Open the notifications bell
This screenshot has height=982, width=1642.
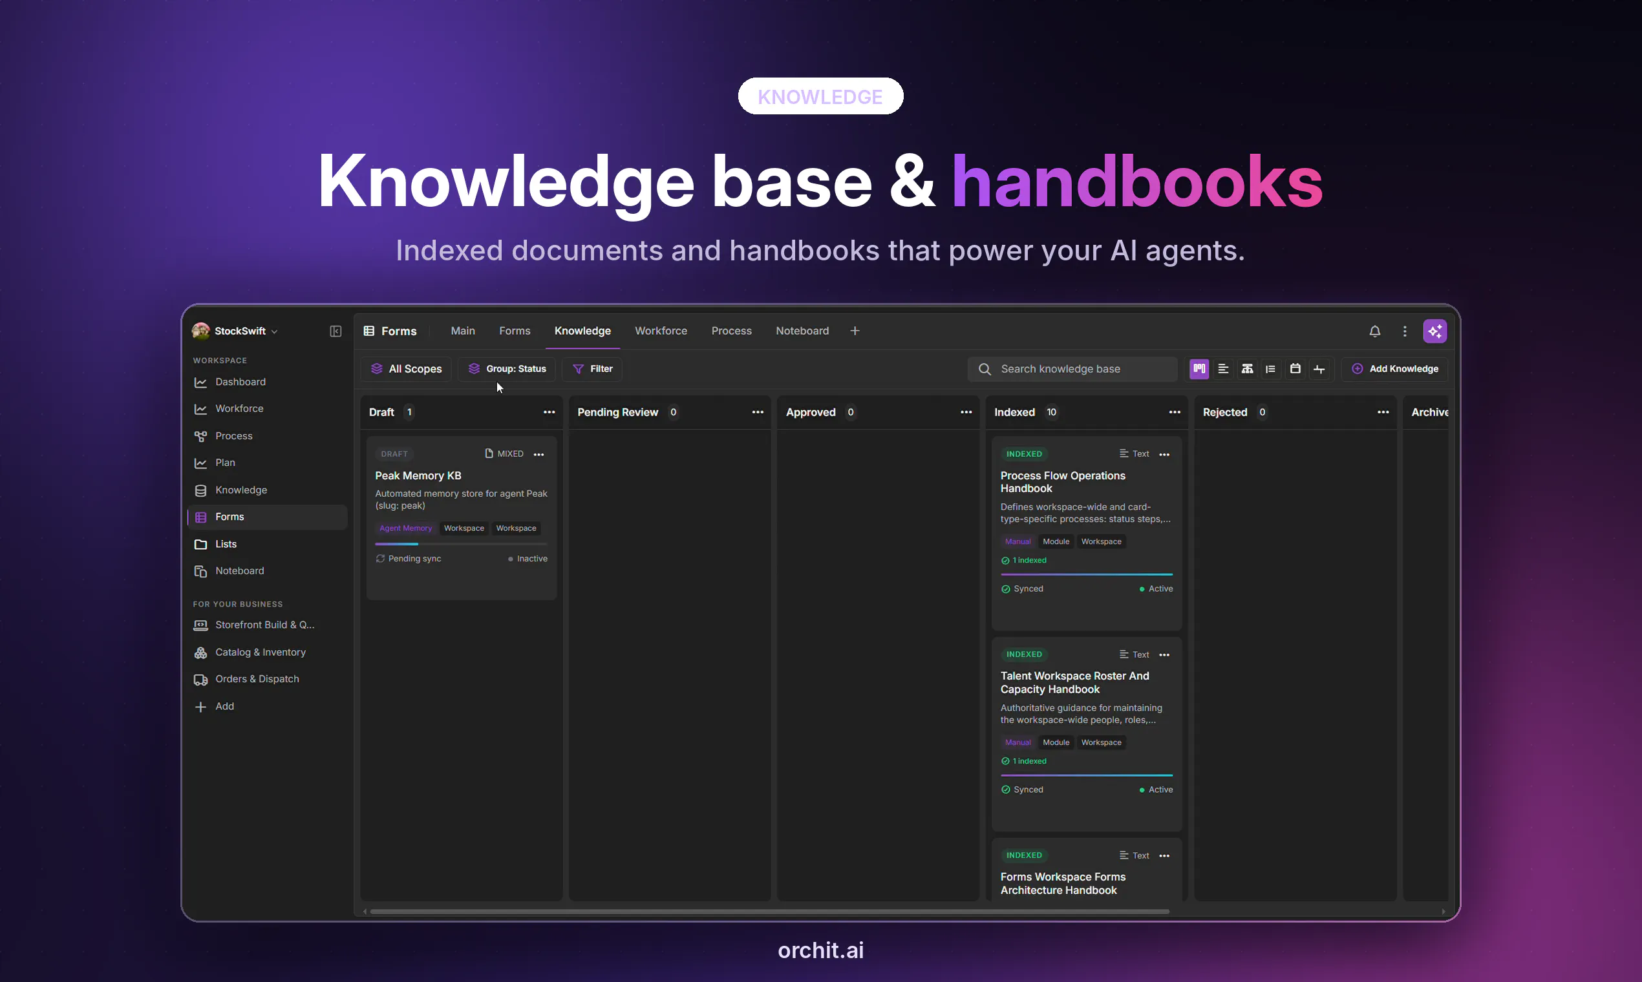(x=1374, y=331)
